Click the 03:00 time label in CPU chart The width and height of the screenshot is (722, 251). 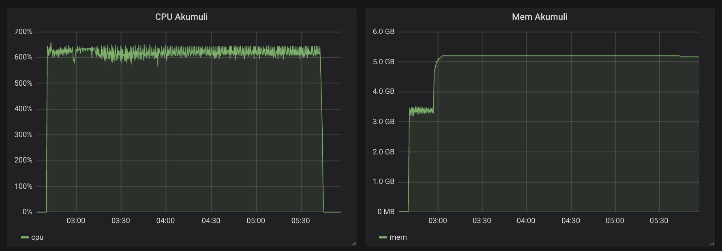coord(76,221)
